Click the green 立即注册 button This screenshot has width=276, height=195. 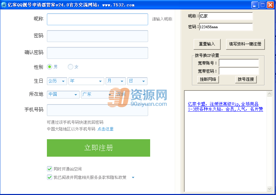(99, 148)
